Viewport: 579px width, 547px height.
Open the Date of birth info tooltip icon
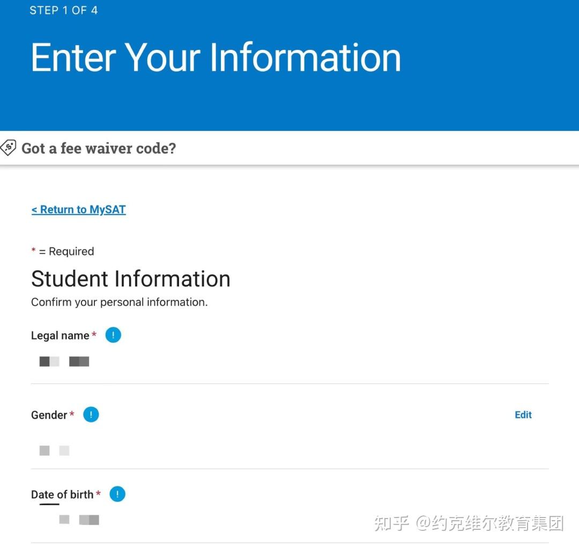tap(117, 493)
